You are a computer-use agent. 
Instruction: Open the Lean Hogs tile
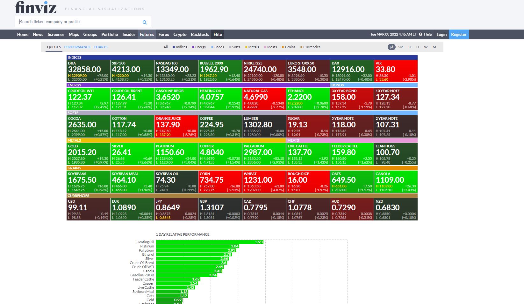click(x=396, y=154)
